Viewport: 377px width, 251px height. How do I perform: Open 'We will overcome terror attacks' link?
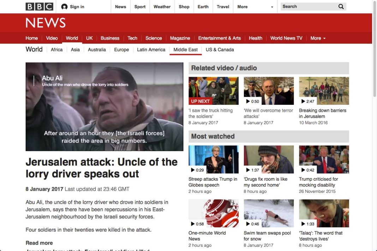pos(268,113)
